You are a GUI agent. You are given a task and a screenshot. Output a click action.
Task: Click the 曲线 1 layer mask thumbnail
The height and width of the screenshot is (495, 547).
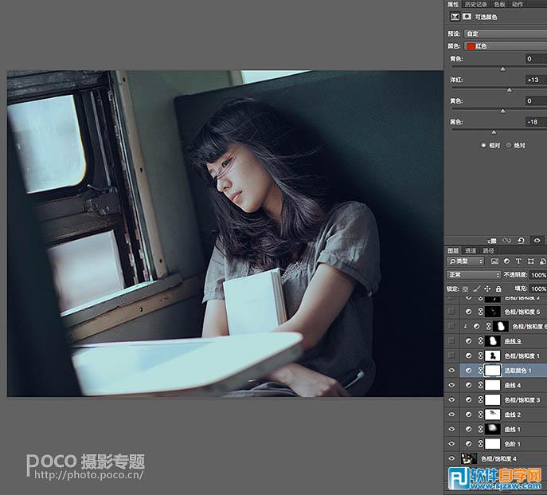(493, 429)
